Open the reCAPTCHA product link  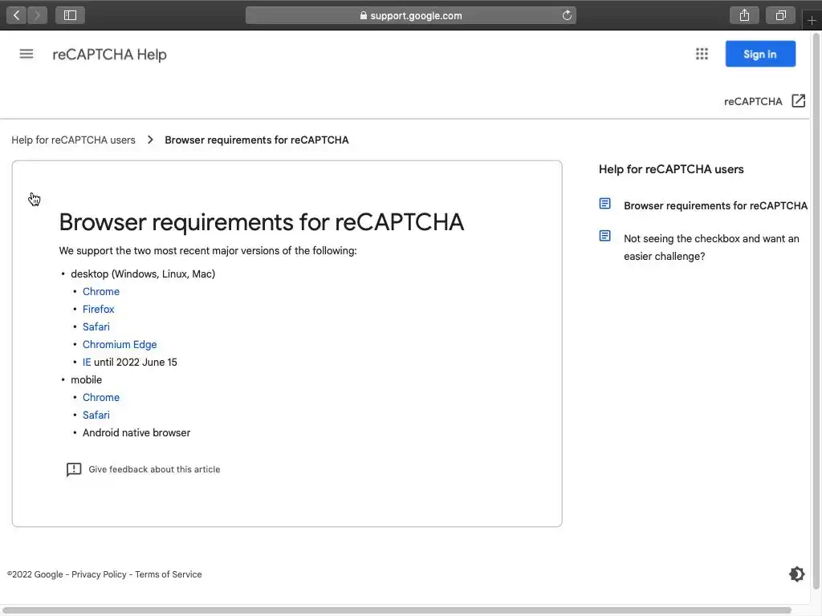pyautogui.click(x=753, y=101)
